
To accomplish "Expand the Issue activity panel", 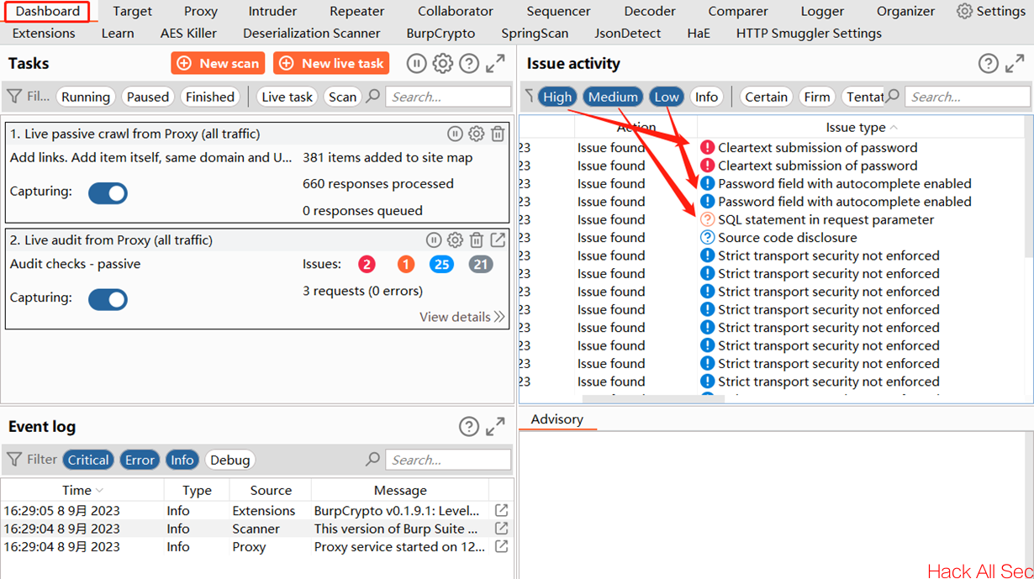I will pos(1015,64).
